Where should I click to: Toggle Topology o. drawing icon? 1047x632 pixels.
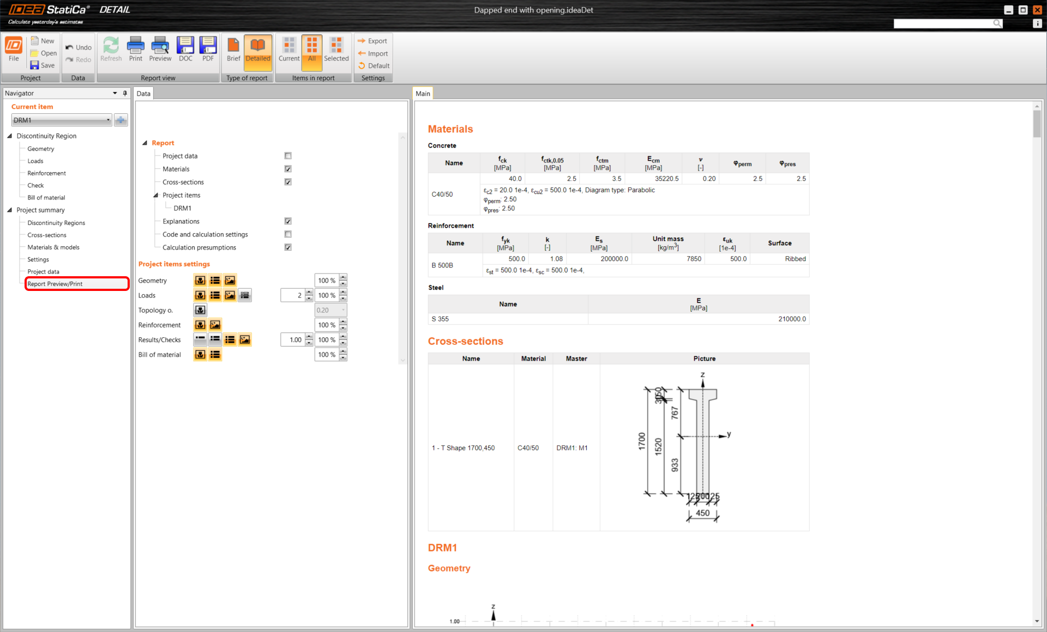click(x=200, y=310)
